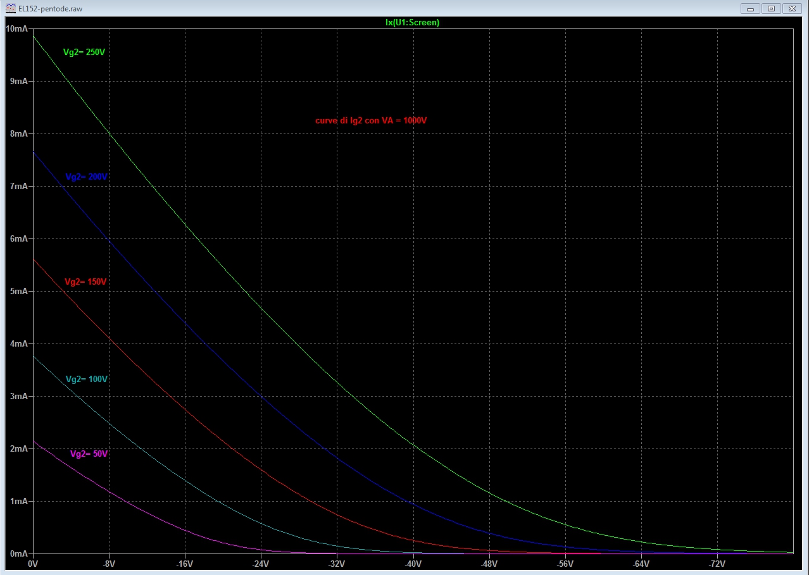This screenshot has height=575, width=809.
Task: Click the -40V tick on horizontal axis
Action: tap(413, 563)
